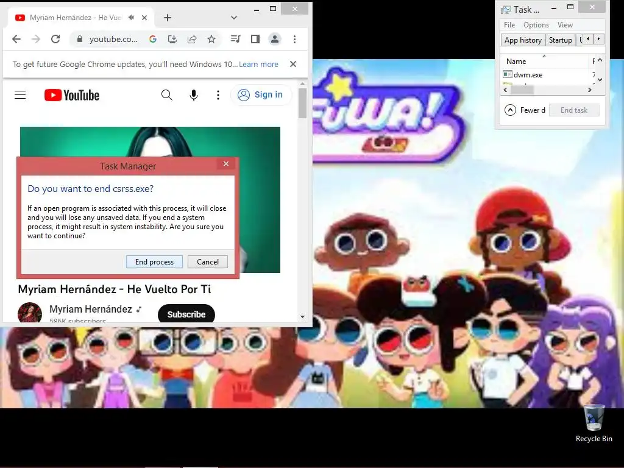Share this page icon
624x468 pixels.
click(192, 39)
